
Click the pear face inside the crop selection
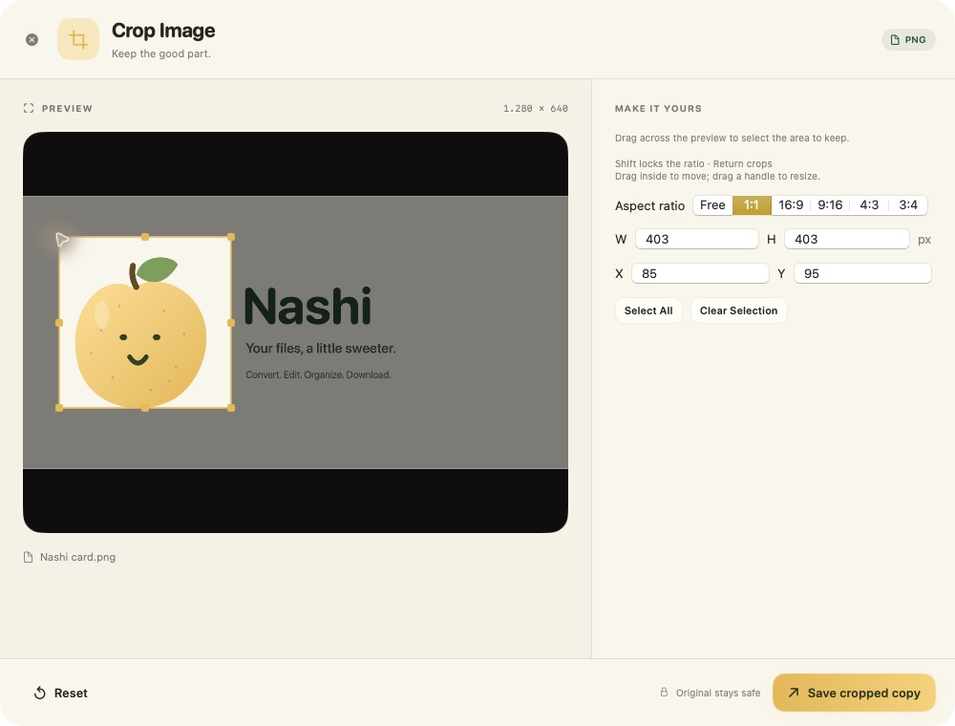click(x=140, y=347)
